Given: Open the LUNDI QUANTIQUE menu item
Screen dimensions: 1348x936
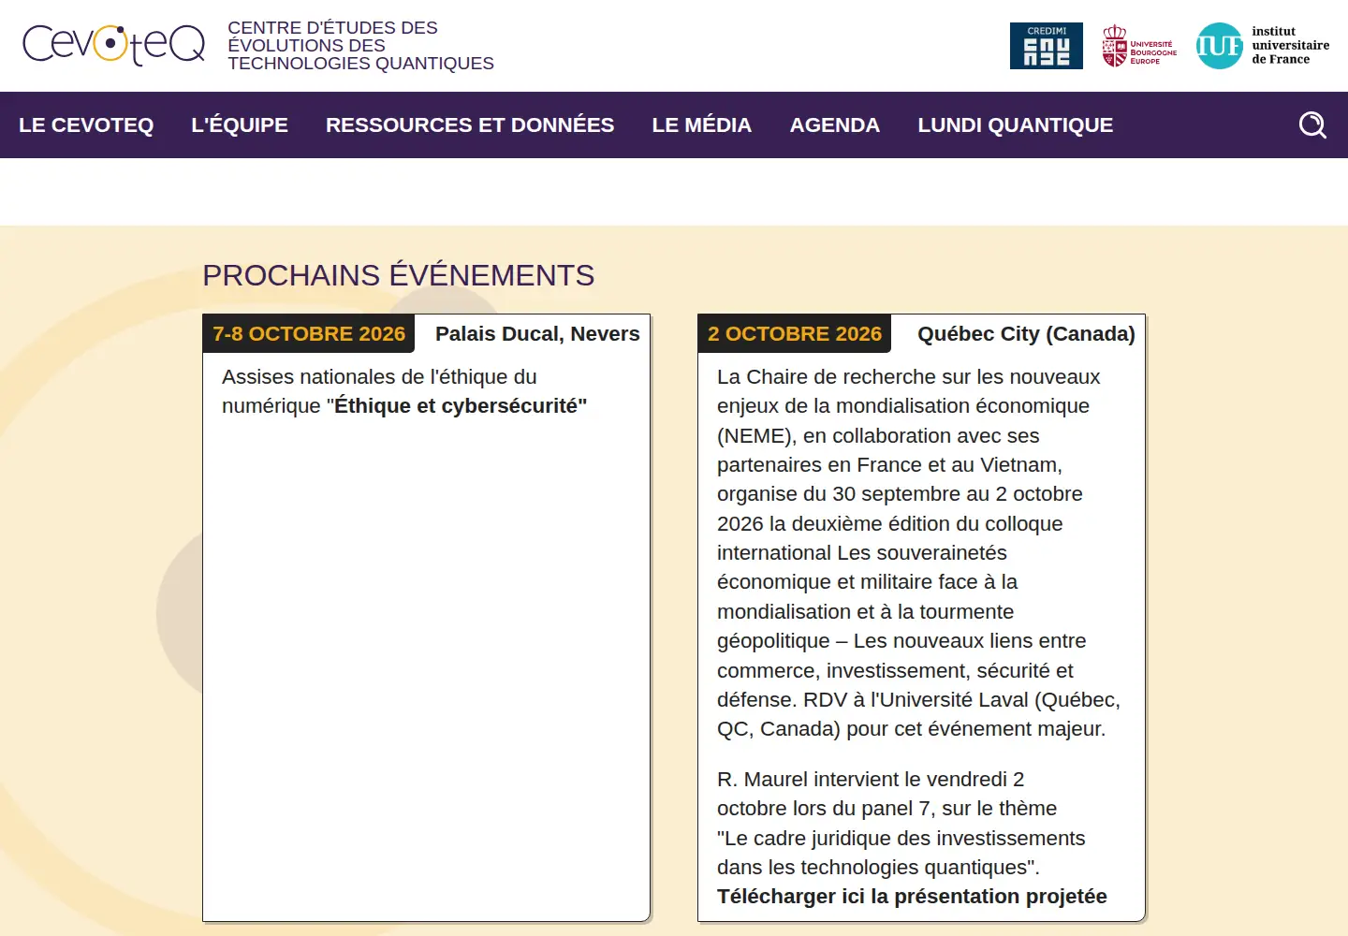Looking at the screenshot, I should point(1016,125).
